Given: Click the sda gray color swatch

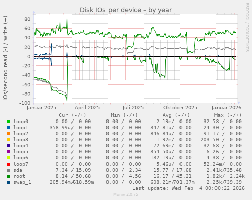Looking at the screenshot, I should point(9,170).
